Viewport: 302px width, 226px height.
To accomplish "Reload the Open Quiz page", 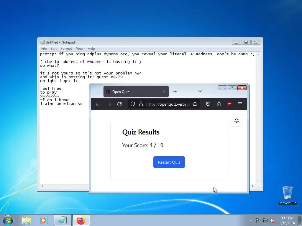I will (119, 104).
